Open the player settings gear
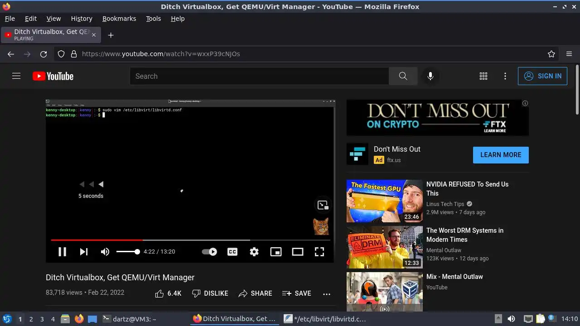Image resolution: width=580 pixels, height=326 pixels. click(x=254, y=252)
